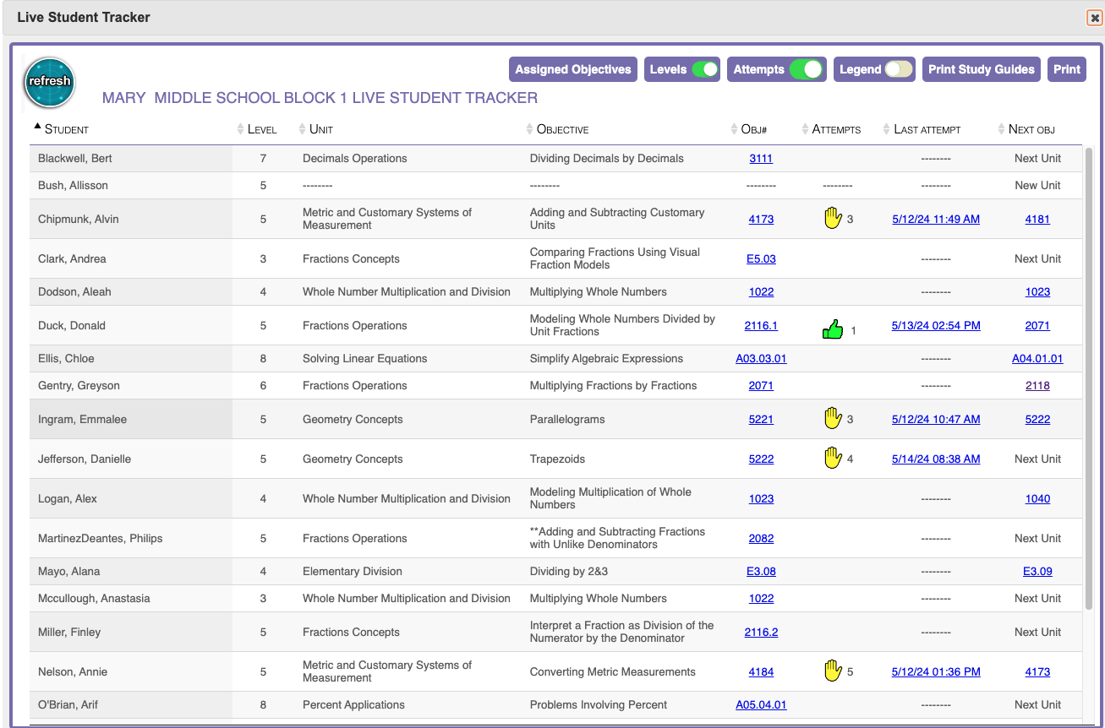Viewport: 1105px width, 728px height.
Task: Open the 5/13/24 02:54 PM attempt link
Action: (936, 325)
